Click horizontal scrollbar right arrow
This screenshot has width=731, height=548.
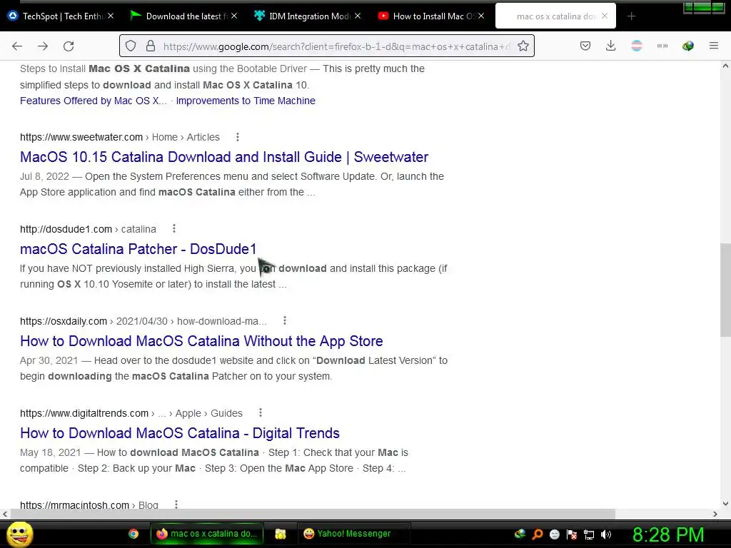(x=715, y=514)
